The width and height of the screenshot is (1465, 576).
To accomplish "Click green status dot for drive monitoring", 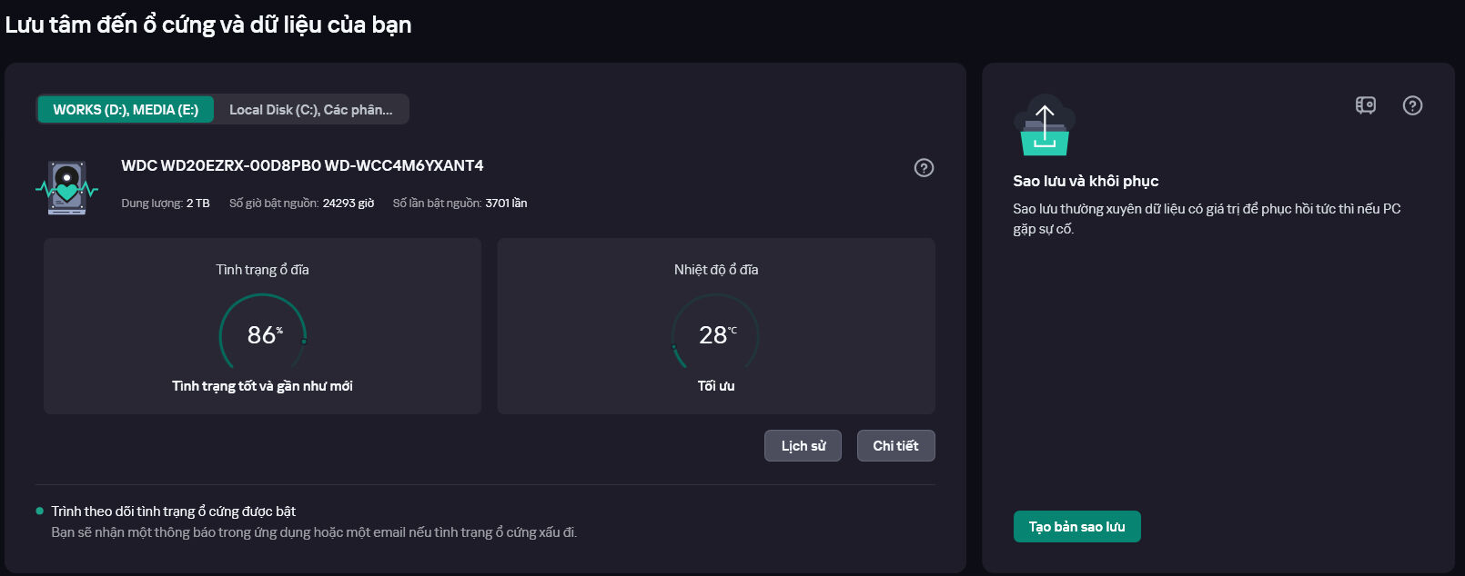I will (x=39, y=511).
